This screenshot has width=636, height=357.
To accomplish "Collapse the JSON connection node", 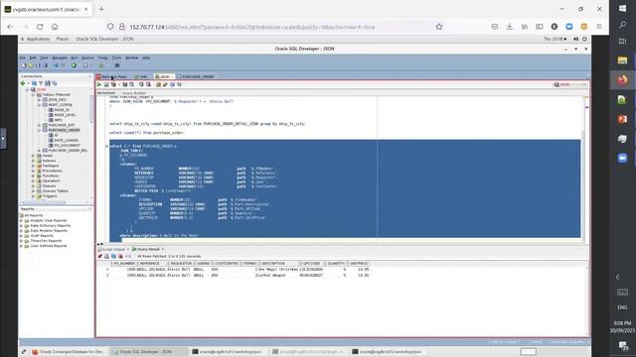I will (x=28, y=89).
